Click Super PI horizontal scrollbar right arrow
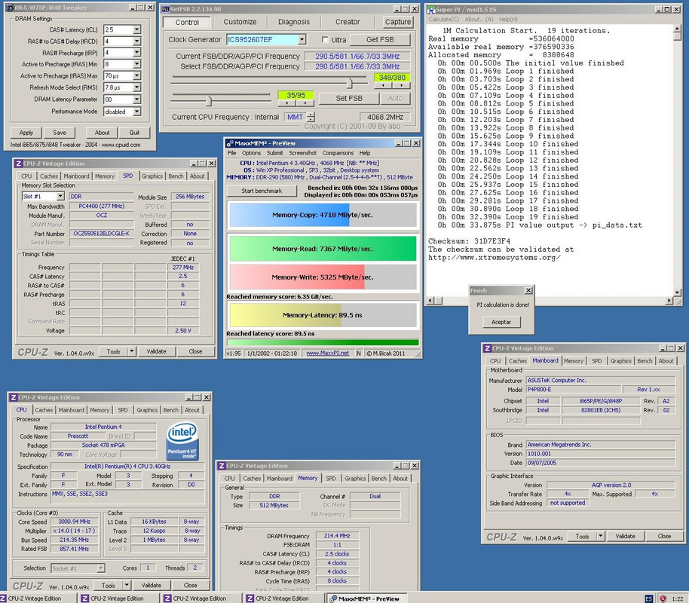 point(669,300)
